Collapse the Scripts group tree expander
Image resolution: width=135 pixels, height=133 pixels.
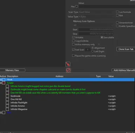[1, 83]
